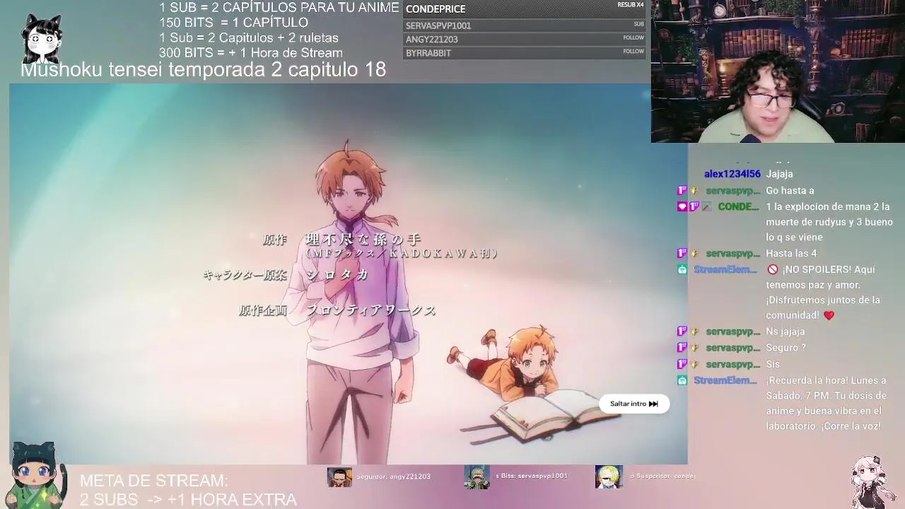905x509 pixels.
Task: Click the badge beside the 'Ns jajaja' message
Action: click(x=682, y=332)
